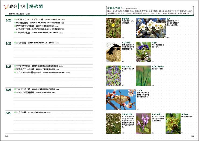Click the イワツバメ photo caption title
The image size is (199, 141).
(126, 43)
